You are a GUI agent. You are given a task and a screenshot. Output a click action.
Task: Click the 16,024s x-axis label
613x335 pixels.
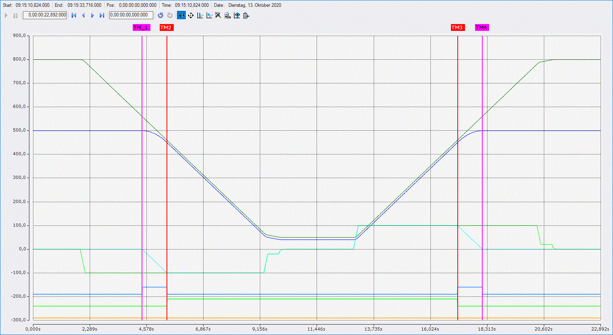click(430, 329)
